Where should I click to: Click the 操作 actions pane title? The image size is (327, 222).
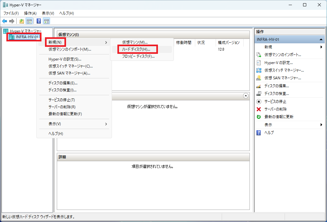tap(260, 32)
